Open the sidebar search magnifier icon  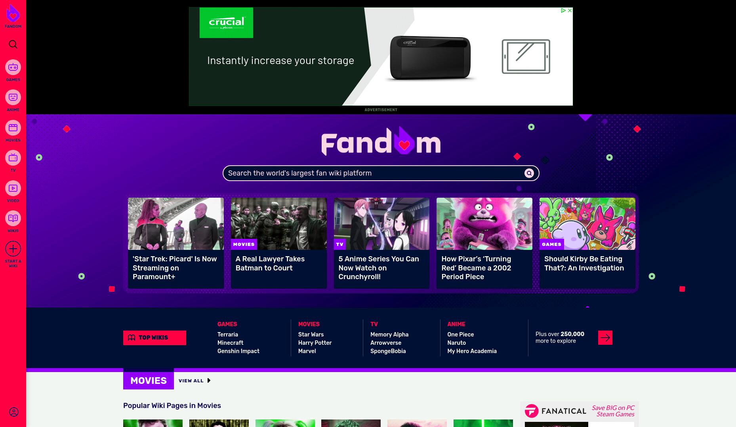(x=13, y=44)
